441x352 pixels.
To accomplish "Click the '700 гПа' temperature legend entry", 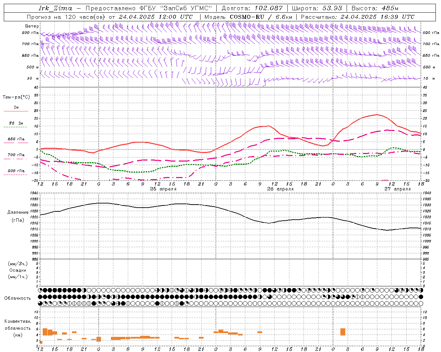I will [x=16, y=155].
